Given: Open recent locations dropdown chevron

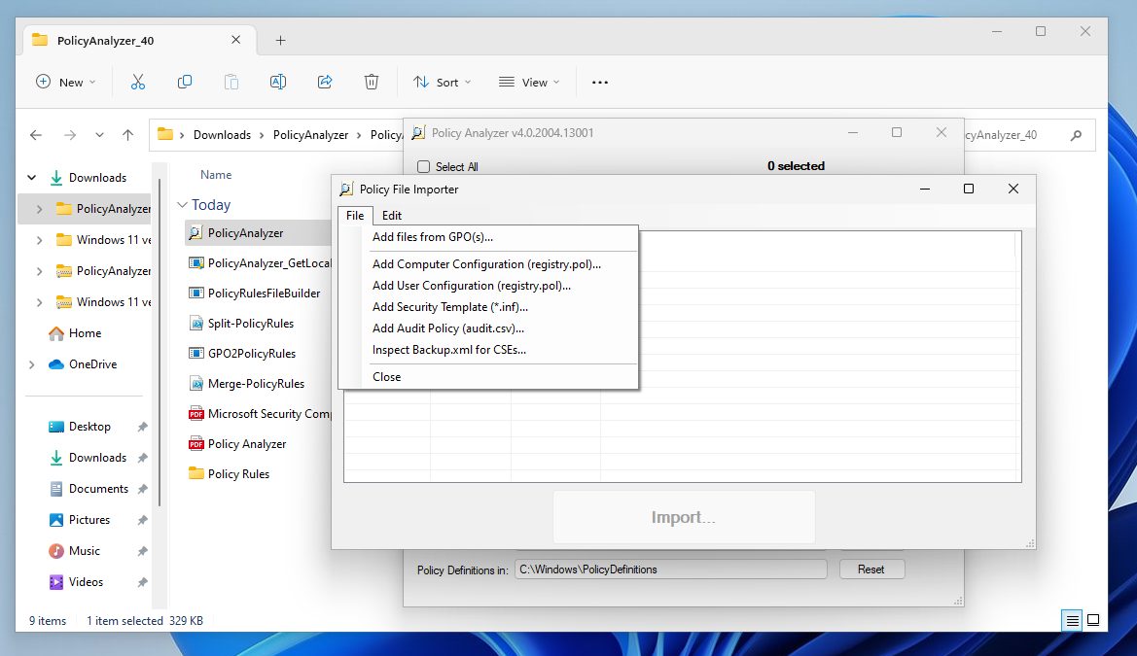Looking at the screenshot, I should pos(99,135).
